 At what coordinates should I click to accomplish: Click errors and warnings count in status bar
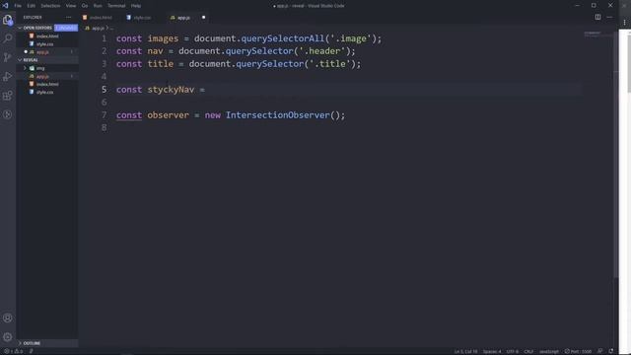click(x=13, y=351)
